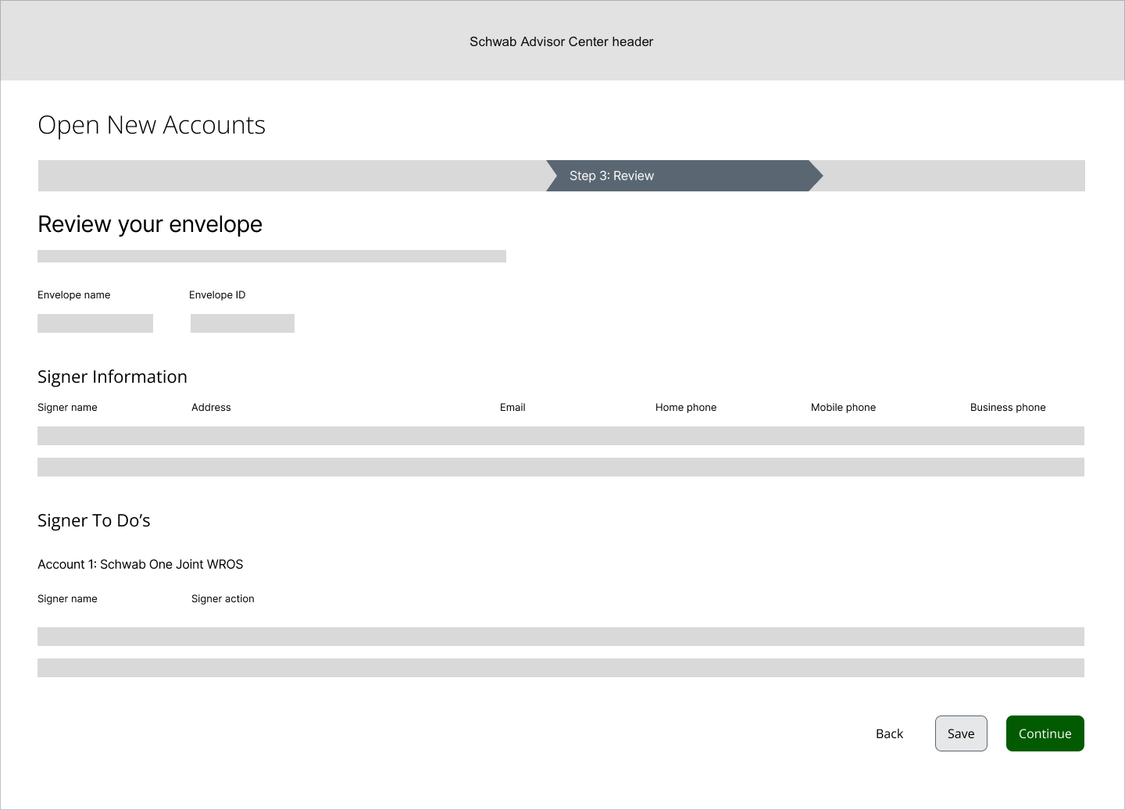Click the Email column header
The image size is (1125, 810).
coord(512,407)
